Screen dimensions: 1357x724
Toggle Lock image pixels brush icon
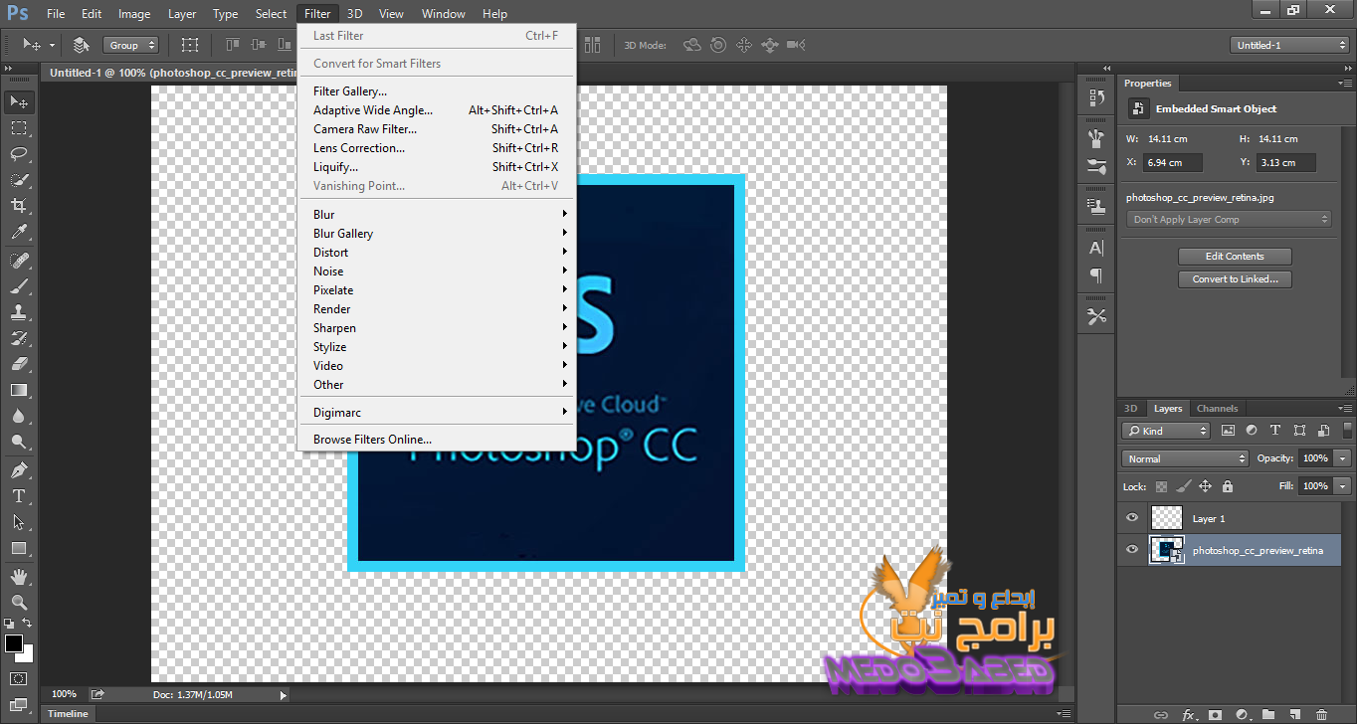1183,486
